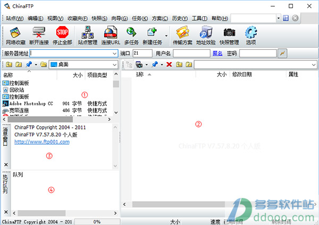Screen dimensions: 319x225
Task: Click the blue grid icon beside menu search box
Action: click(286, 18)
